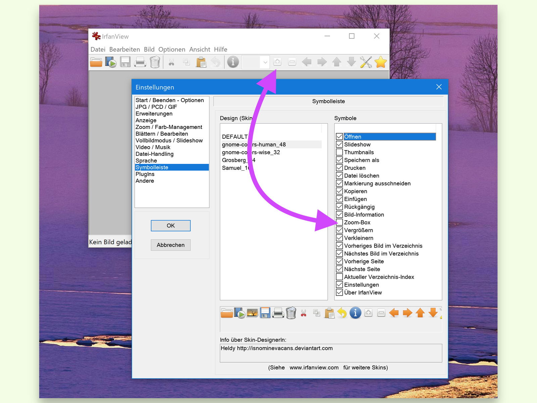Toggle Nächstes Bild im Verzeichnis checkbox
The image size is (537, 403).
pyautogui.click(x=339, y=254)
